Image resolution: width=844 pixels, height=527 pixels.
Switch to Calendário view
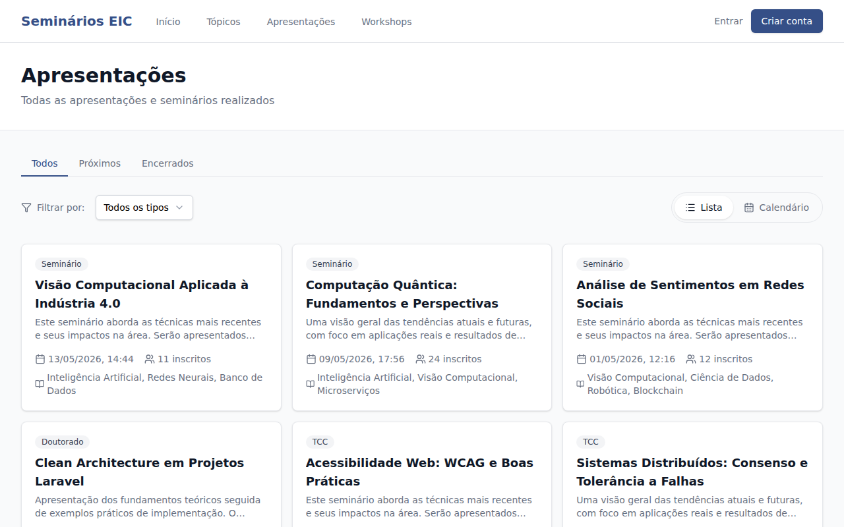pos(777,208)
